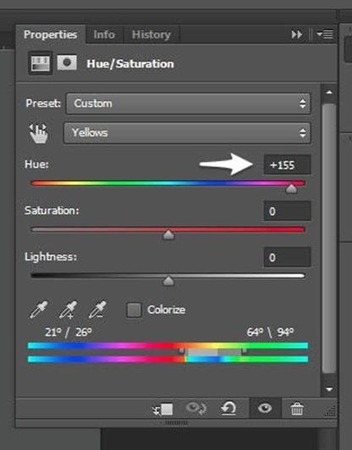Toggle layer visibility eye icon
The width and height of the screenshot is (352, 450).
[x=265, y=408]
